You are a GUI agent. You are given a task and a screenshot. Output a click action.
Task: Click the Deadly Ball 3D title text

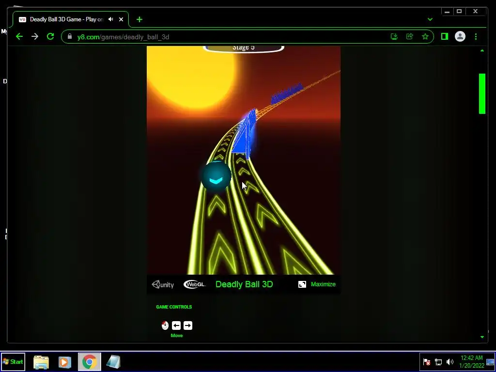pyautogui.click(x=244, y=284)
